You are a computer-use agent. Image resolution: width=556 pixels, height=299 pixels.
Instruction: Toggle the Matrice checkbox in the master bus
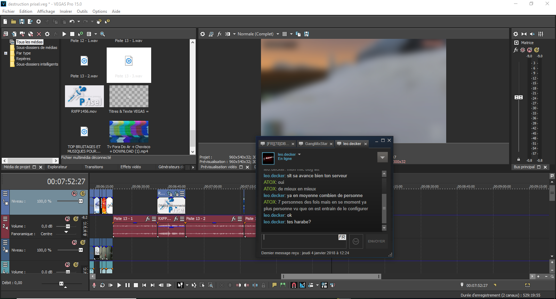[516, 43]
